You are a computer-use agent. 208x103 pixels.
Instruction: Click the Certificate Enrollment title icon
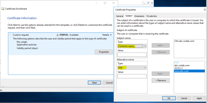3,9
